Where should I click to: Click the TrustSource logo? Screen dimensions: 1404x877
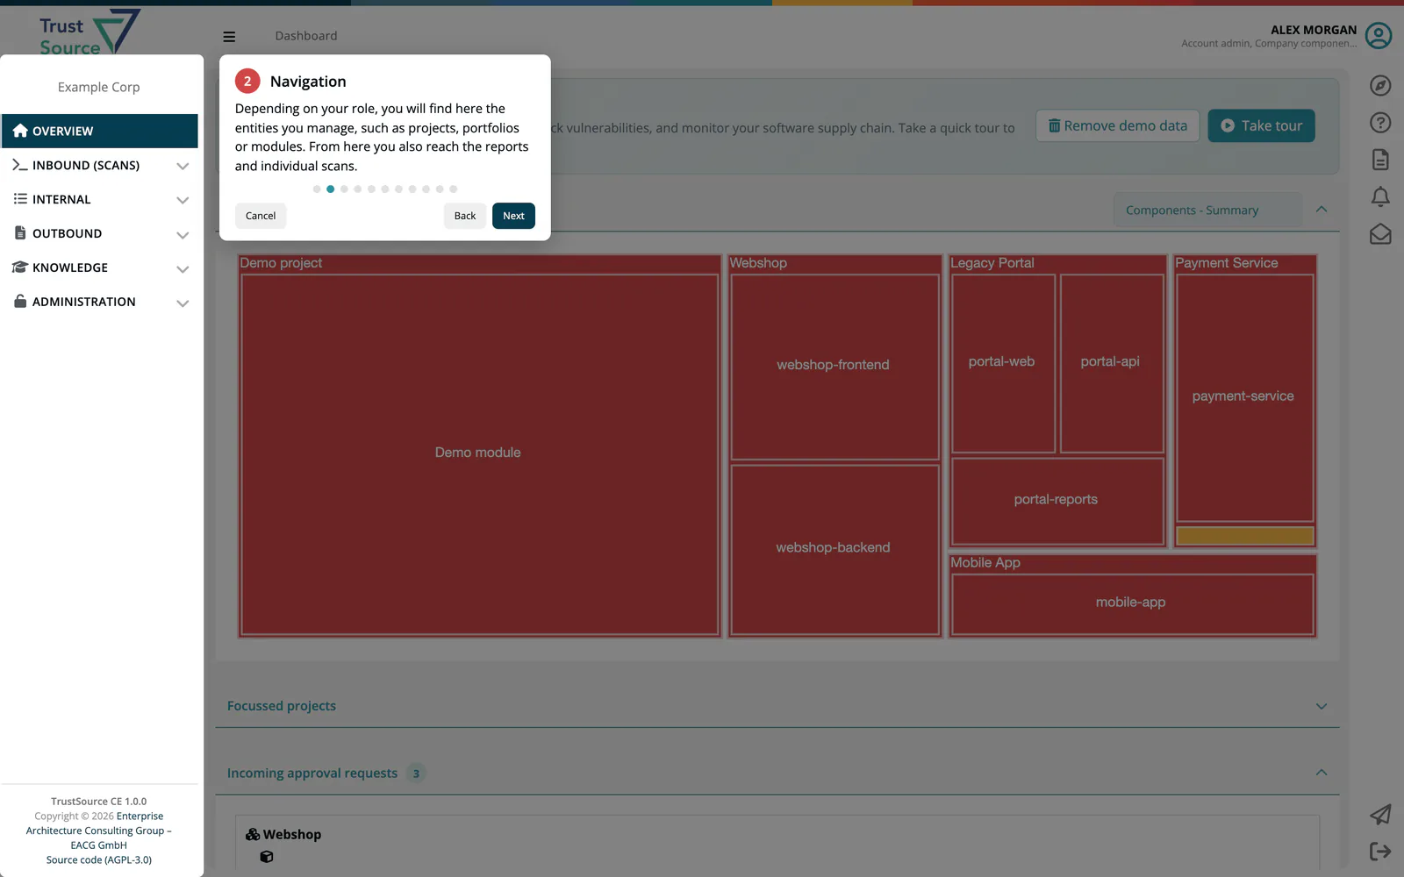pyautogui.click(x=90, y=32)
